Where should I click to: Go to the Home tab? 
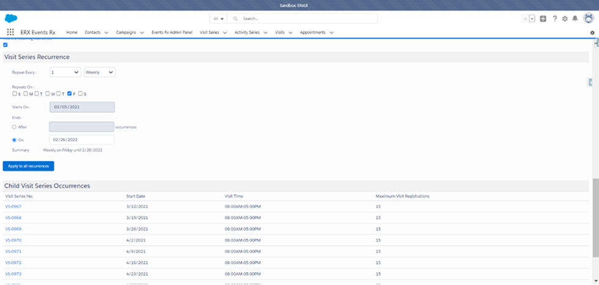pos(72,32)
